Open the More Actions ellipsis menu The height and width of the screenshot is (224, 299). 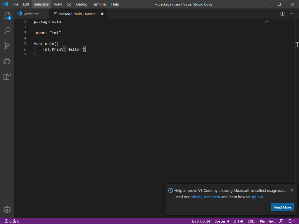[292, 14]
